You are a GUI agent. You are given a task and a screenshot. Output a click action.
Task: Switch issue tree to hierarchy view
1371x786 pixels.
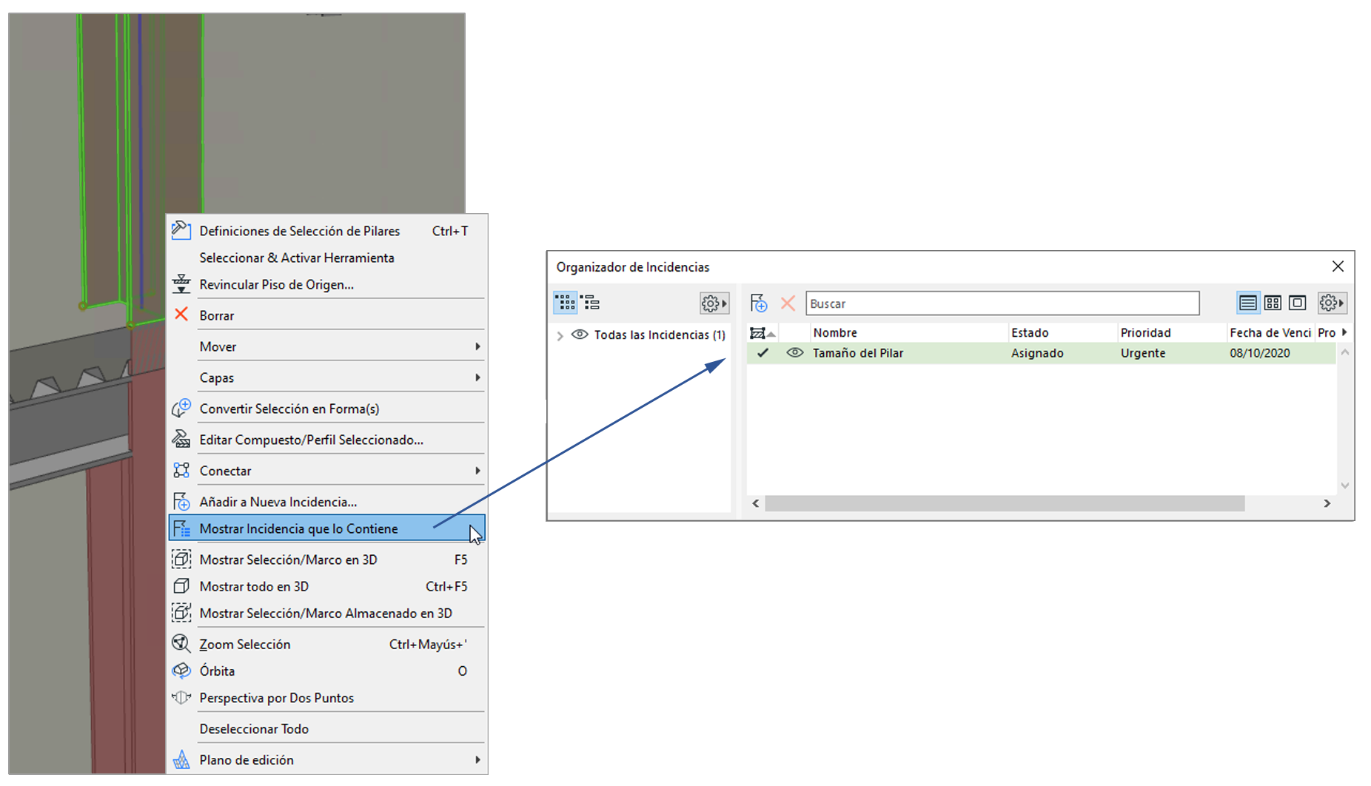pos(591,303)
